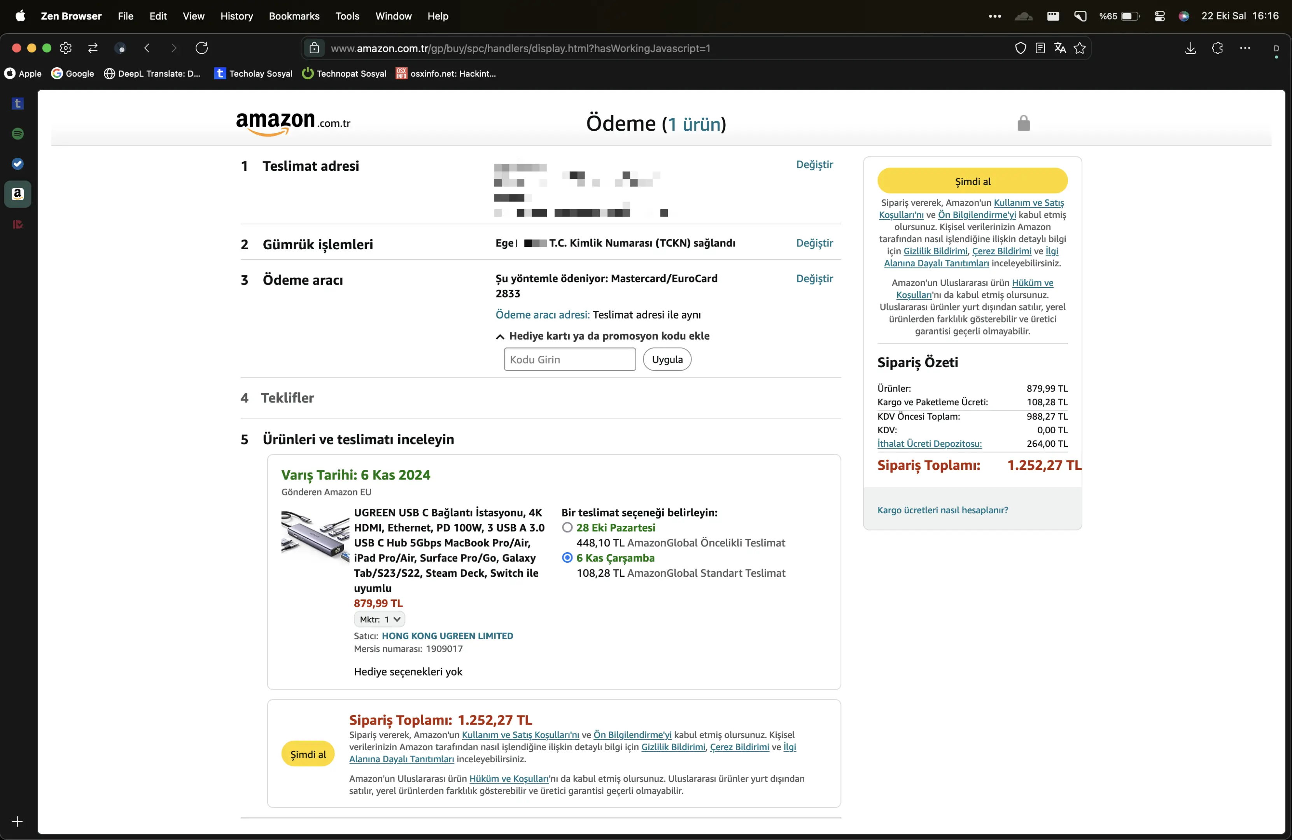Viewport: 1292px width, 840px height.
Task: Open the Techolay Sosyal bookmark
Action: point(253,73)
